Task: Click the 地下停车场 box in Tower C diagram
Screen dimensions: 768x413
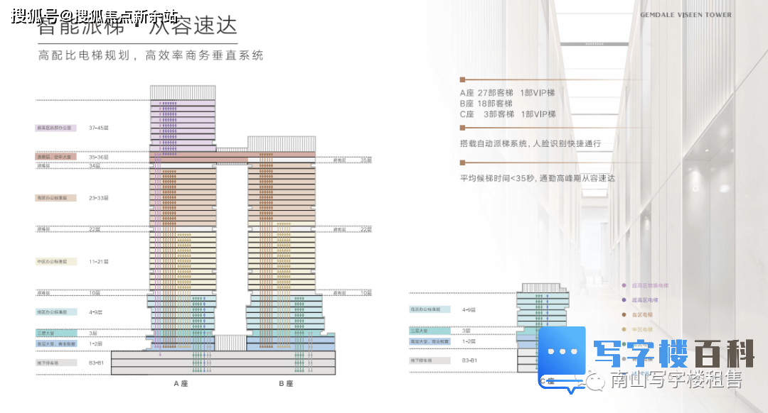Action: tap(430, 360)
